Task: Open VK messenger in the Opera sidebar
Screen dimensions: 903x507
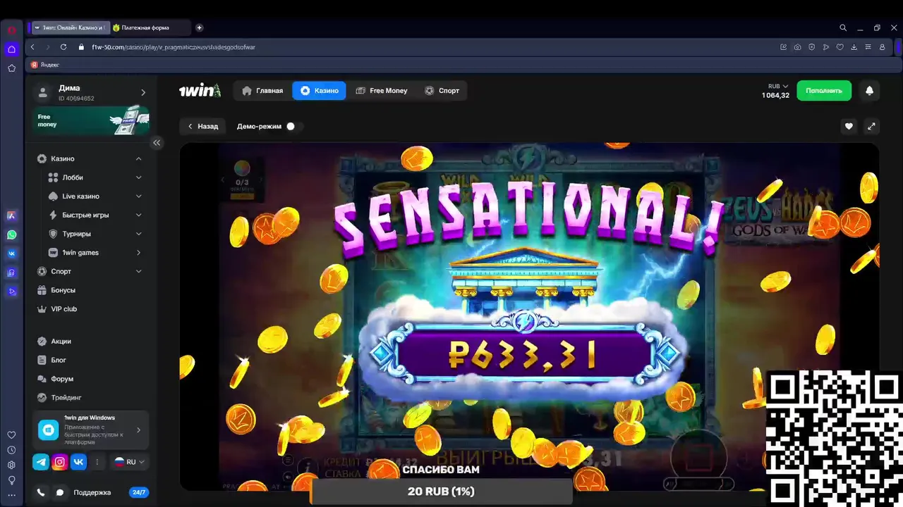Action: [x=11, y=254]
